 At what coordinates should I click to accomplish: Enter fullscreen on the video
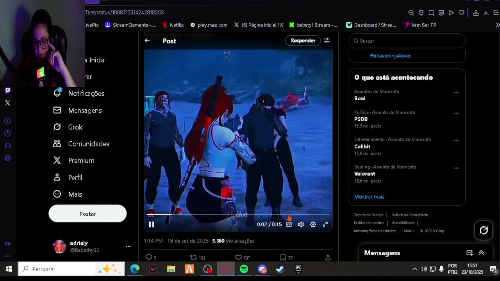[325, 224]
